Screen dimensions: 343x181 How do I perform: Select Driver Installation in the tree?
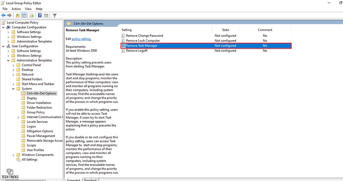click(39, 103)
